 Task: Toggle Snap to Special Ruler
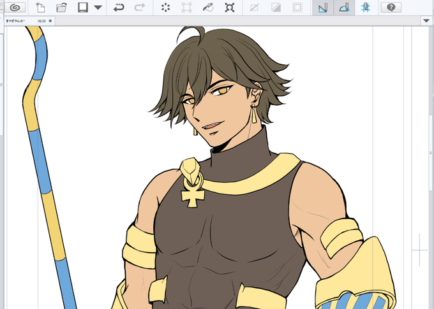344,8
